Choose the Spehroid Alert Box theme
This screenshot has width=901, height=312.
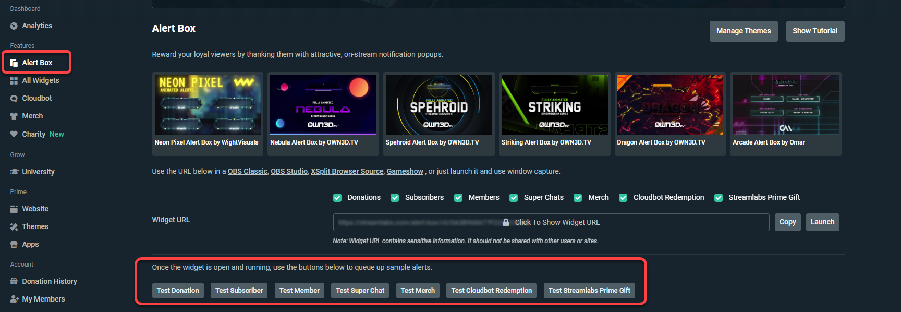[439, 114]
